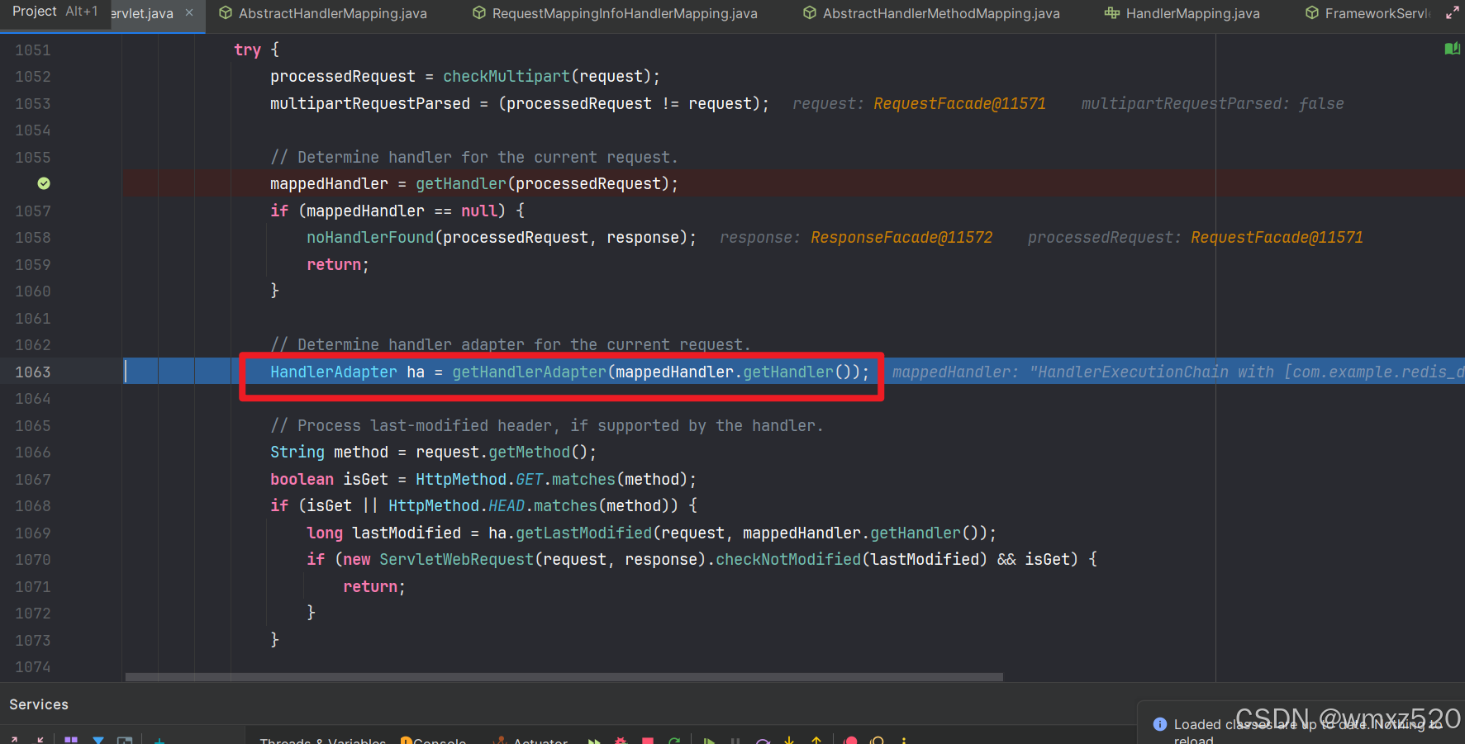Click gutter line number 1066
This screenshot has height=744, width=1465.
click(33, 453)
